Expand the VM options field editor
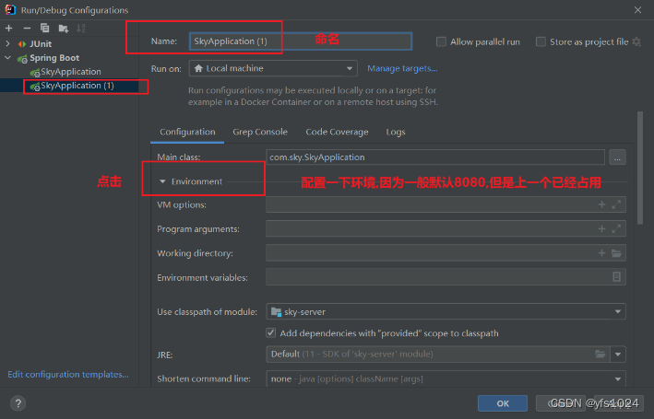 (x=616, y=204)
